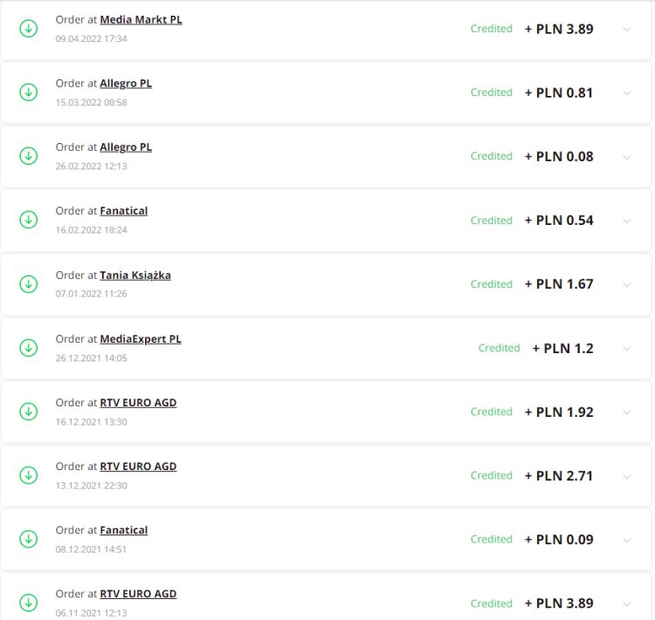Open the Fanatical link dated 16.02.2022
Image resolution: width=655 pixels, height=620 pixels.
click(123, 211)
